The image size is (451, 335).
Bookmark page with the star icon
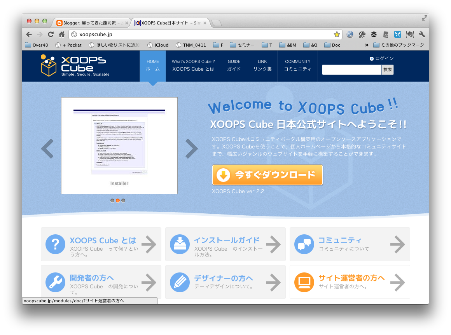click(337, 35)
